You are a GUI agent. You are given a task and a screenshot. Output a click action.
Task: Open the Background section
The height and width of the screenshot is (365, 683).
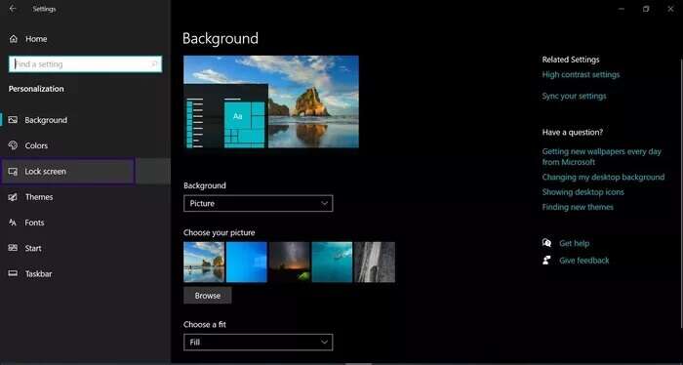[86, 120]
